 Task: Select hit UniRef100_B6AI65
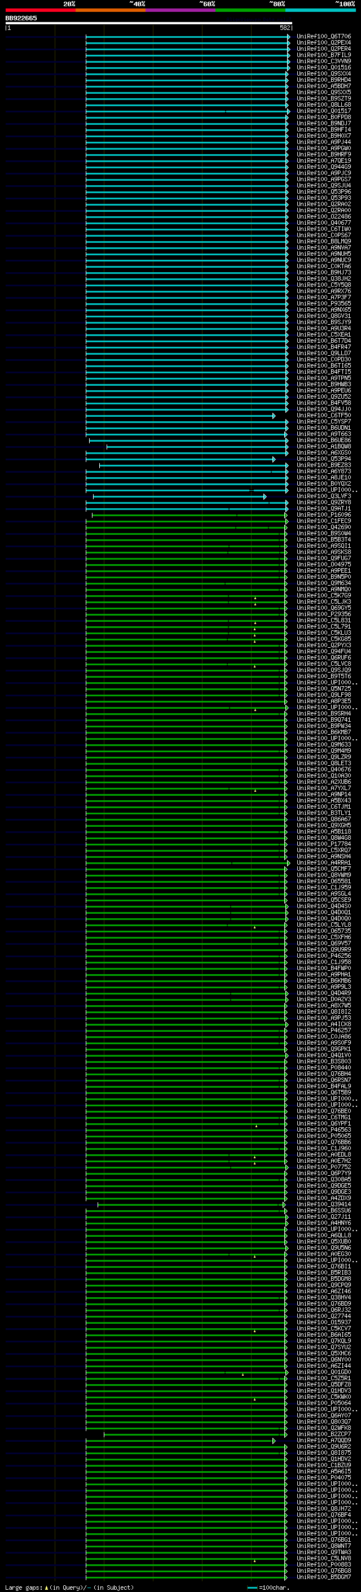324,1334
